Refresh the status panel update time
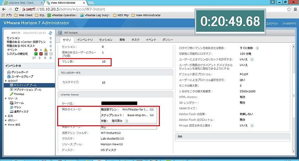299x161 pixels. click(x=50, y=33)
